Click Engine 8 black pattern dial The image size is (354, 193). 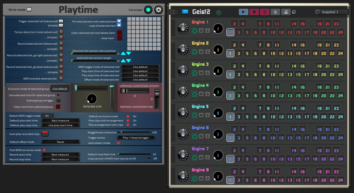[x=218, y=176]
